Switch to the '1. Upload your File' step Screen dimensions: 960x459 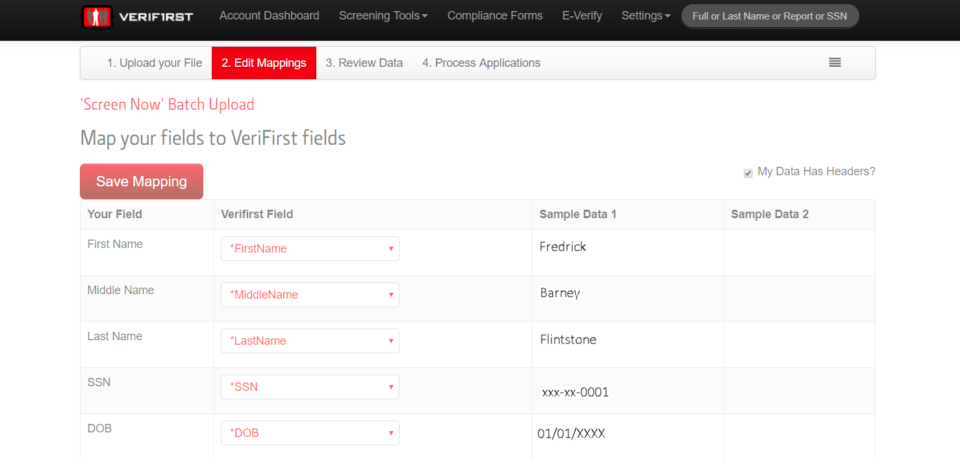click(154, 62)
